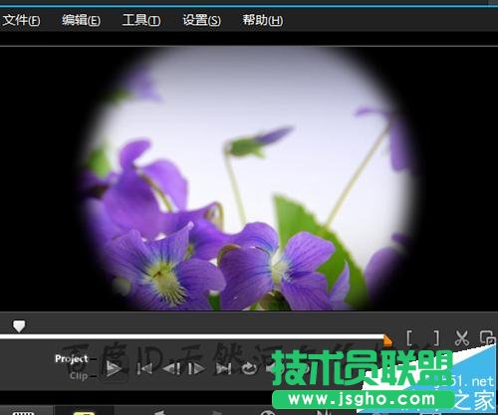Click the white scrubber handle
Viewport: 498px width, 415px height.
point(19,326)
